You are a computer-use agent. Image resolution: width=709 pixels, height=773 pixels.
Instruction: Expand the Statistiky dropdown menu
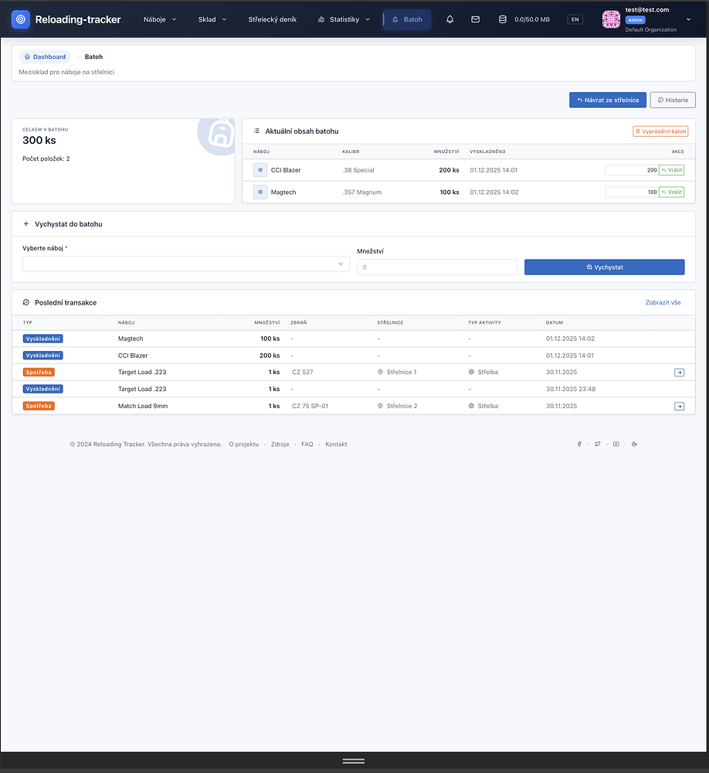(344, 19)
